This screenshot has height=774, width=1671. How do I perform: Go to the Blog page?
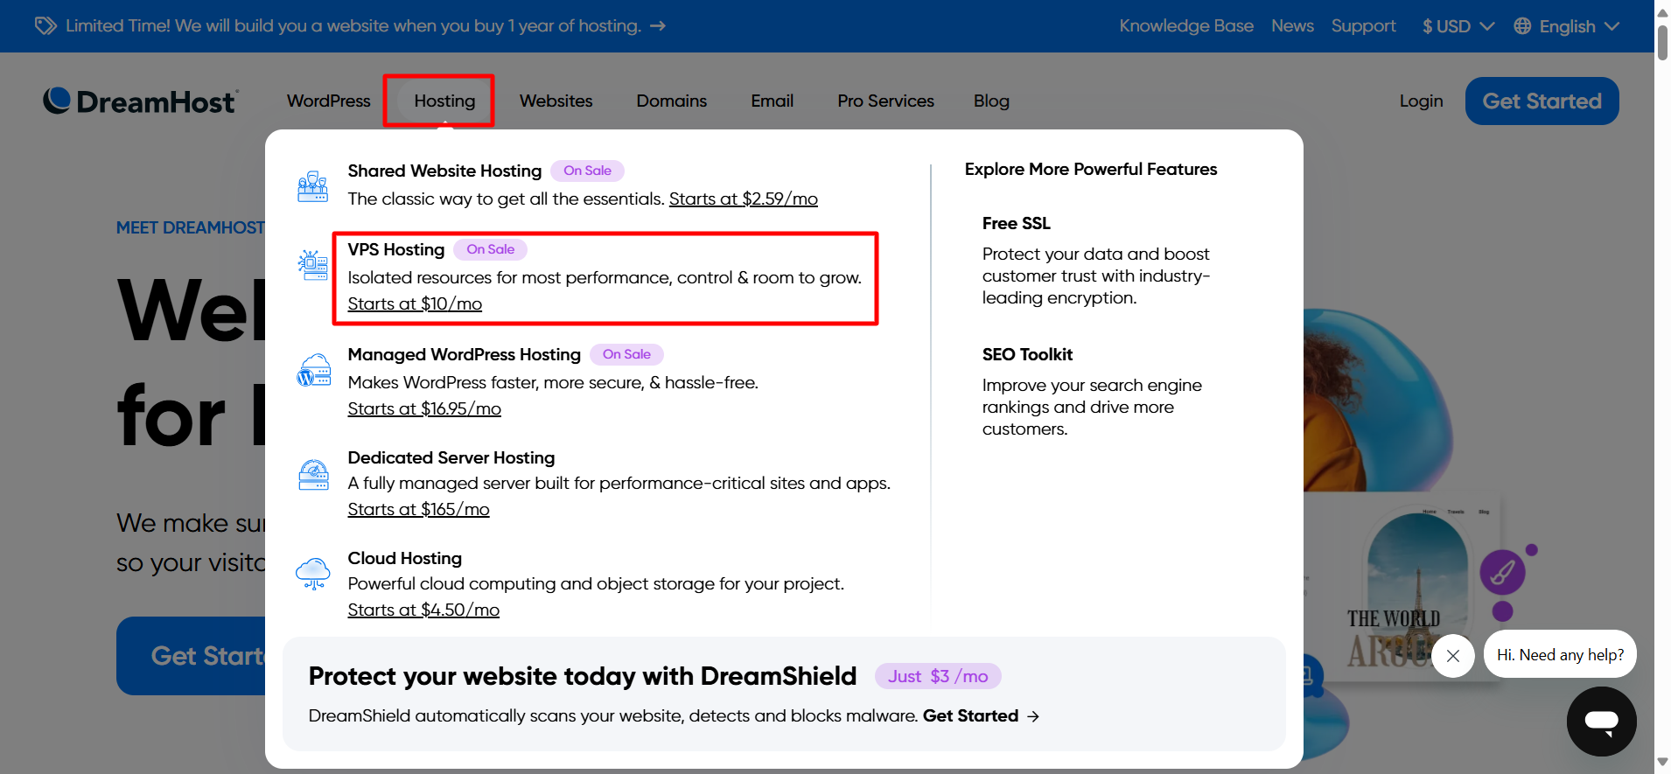pyautogui.click(x=991, y=101)
